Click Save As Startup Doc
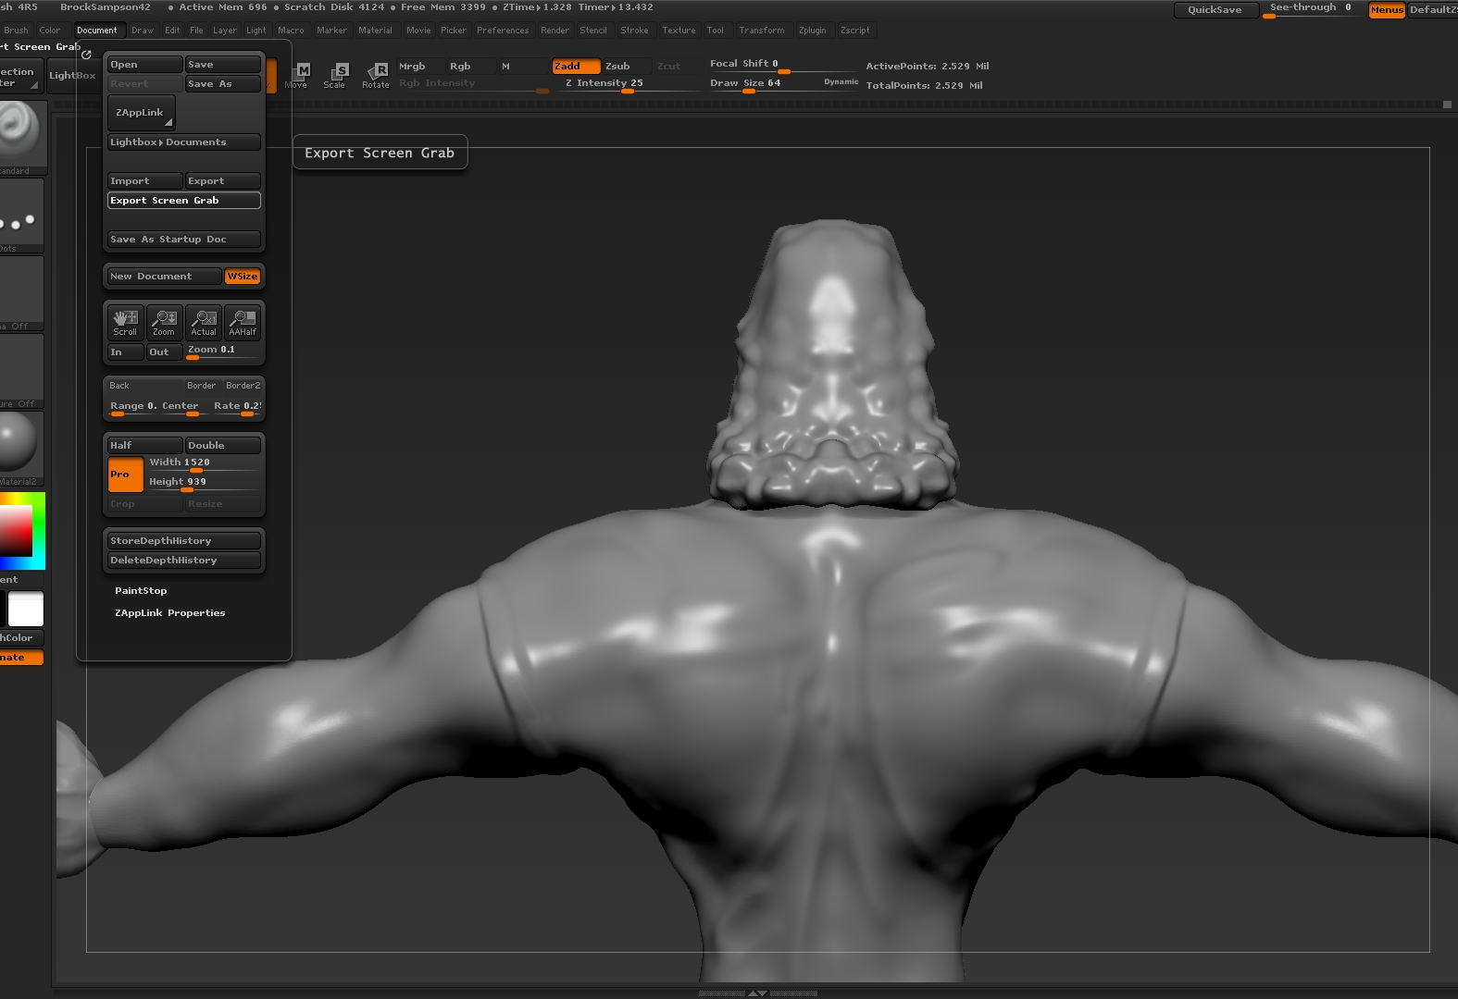This screenshot has height=999, width=1458. tap(183, 240)
